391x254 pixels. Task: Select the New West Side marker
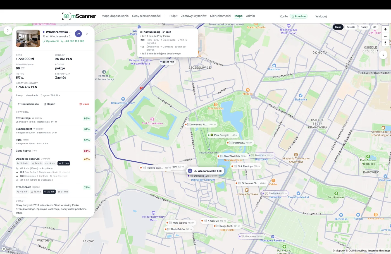point(232,156)
